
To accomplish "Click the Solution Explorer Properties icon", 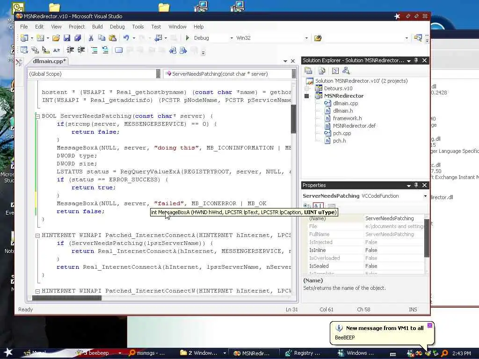I will (309, 71).
